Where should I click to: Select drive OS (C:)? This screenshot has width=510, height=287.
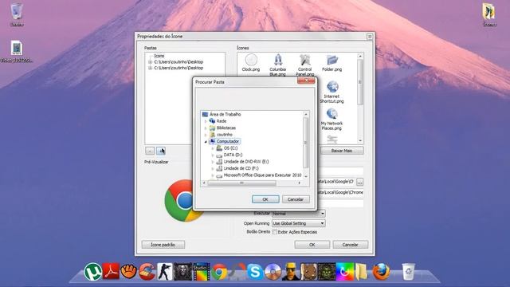click(230, 148)
